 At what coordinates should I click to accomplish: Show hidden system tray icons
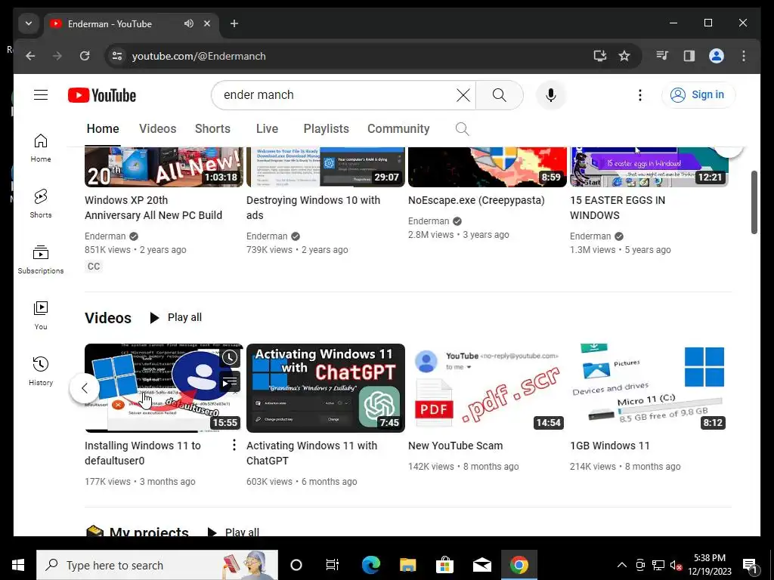(622, 565)
